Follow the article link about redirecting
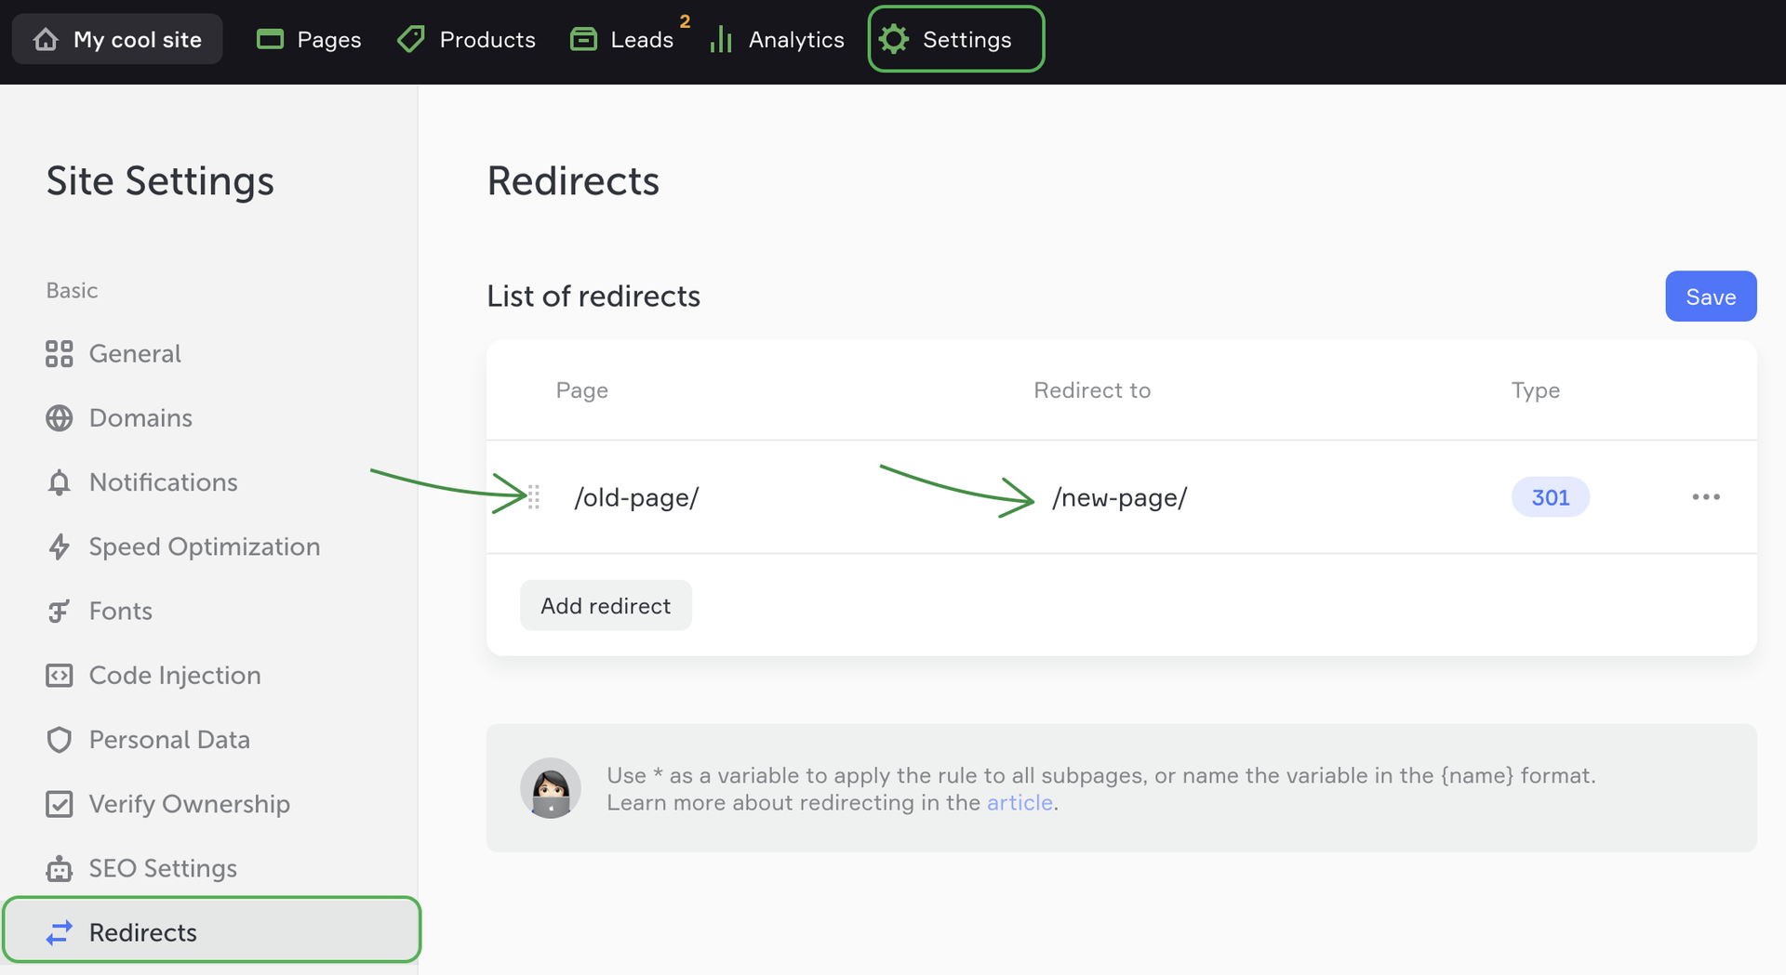 [1020, 803]
